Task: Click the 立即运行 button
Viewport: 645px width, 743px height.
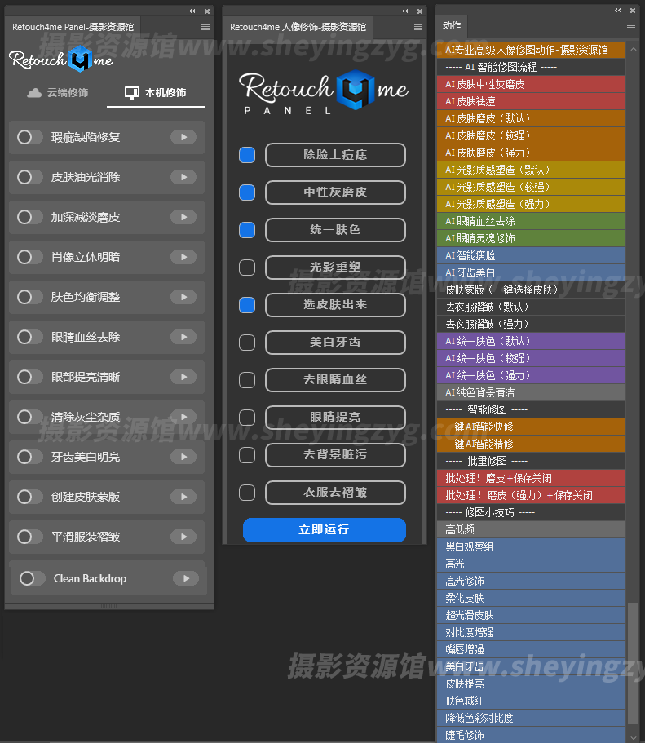Action: (x=324, y=530)
